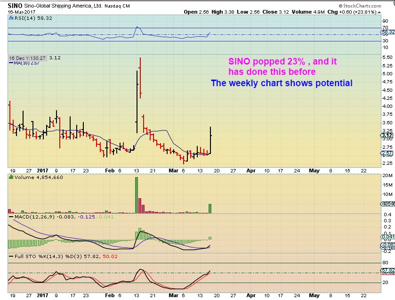Click the RSI 58.32 value tag on axis
The image size is (395, 300).
pyautogui.click(x=388, y=32)
